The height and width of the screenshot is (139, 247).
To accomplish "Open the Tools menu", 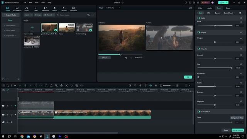I will pos(37,3).
